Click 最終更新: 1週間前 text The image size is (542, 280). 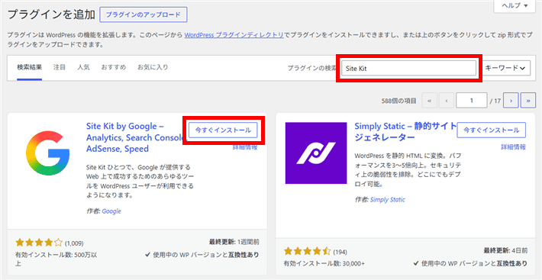[x=234, y=242]
